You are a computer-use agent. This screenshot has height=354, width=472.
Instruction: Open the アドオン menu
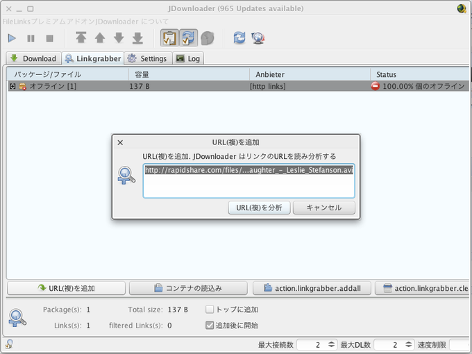[79, 22]
